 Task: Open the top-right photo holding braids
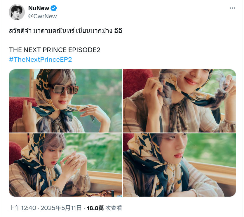(x=179, y=101)
